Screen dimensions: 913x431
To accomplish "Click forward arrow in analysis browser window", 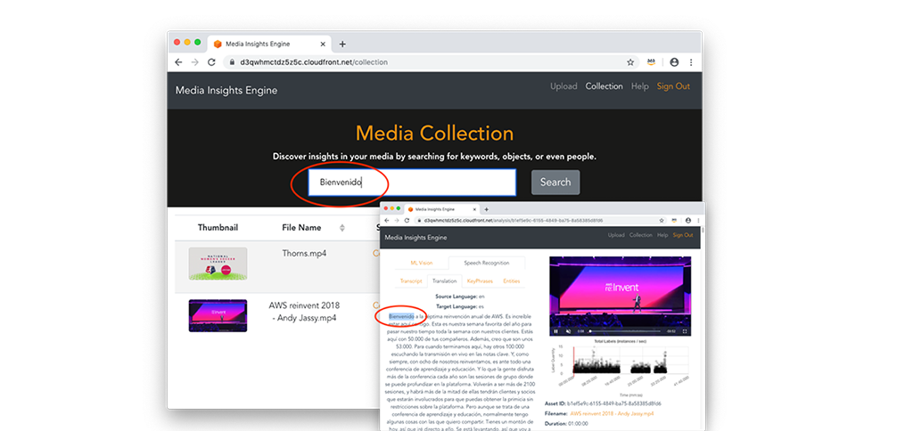I will click(397, 221).
